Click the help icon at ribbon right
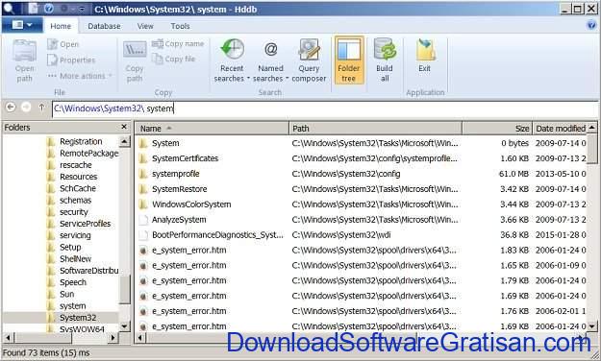This screenshot has width=601, height=361. pyautogui.click(x=591, y=25)
